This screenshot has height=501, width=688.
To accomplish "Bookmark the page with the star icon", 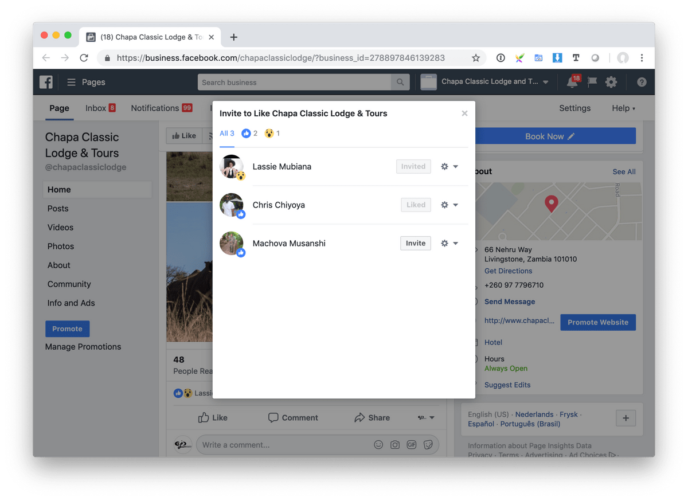I will pyautogui.click(x=475, y=58).
